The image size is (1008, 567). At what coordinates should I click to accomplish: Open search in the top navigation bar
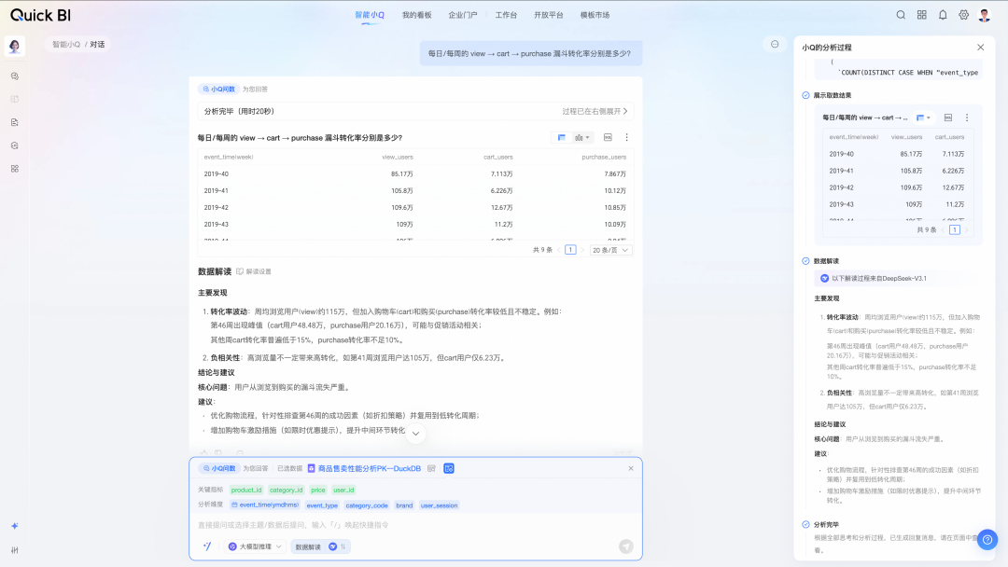point(900,15)
